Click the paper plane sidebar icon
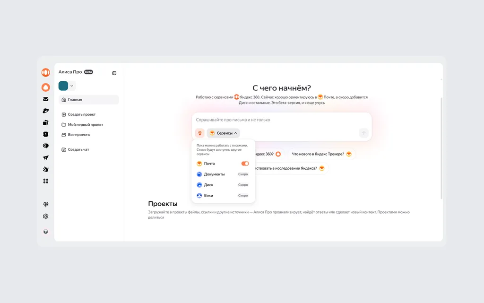The height and width of the screenshot is (303, 484). point(46,157)
